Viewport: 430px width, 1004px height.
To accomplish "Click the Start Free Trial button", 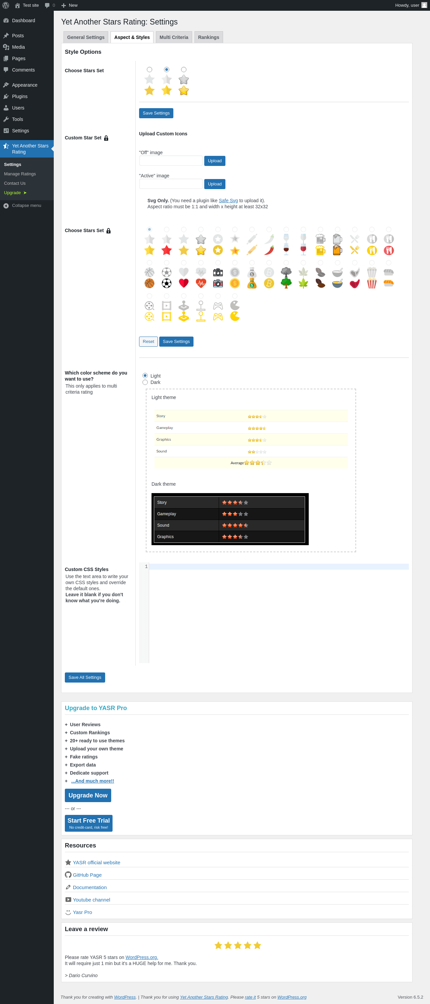I will click(88, 823).
